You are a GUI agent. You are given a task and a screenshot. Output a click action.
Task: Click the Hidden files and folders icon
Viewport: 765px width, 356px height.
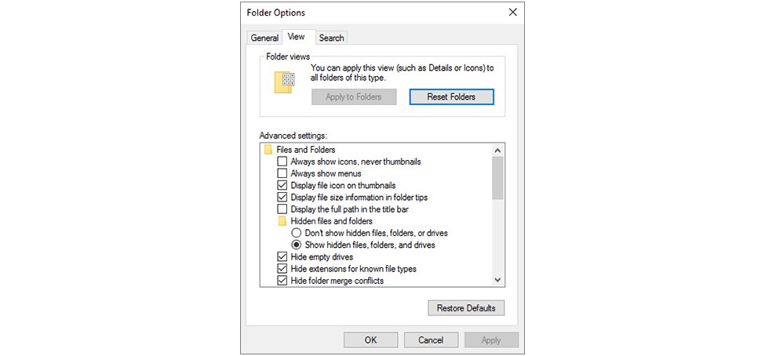282,221
